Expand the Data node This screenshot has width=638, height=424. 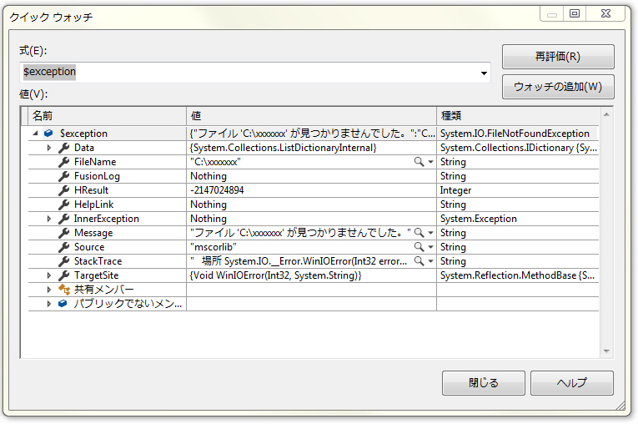[x=49, y=148]
